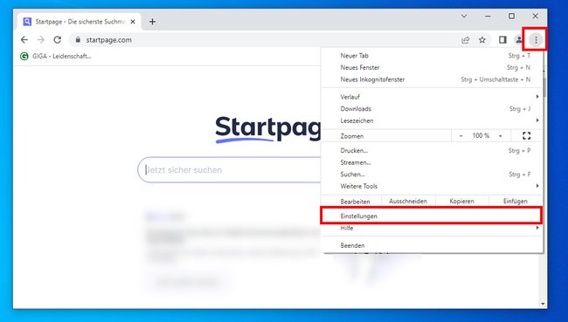Toggle fullscreen mode icon in Zoomen row

tap(526, 135)
